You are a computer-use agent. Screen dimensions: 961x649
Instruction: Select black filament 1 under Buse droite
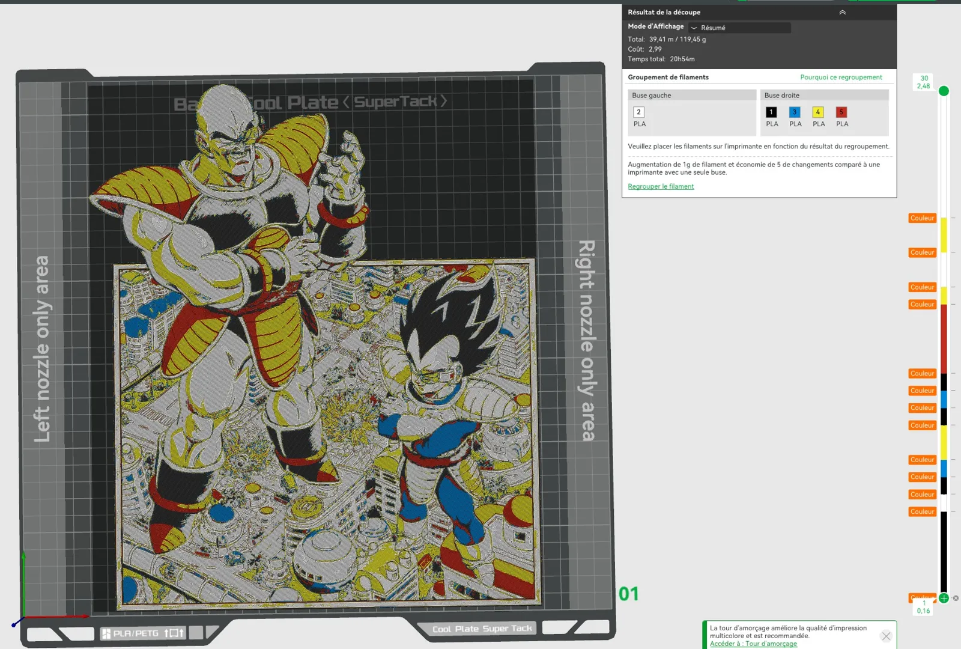(x=771, y=112)
